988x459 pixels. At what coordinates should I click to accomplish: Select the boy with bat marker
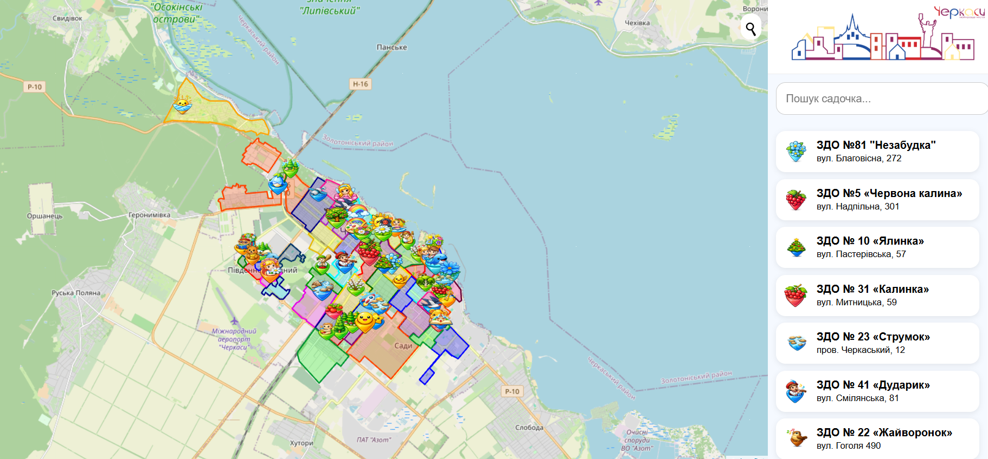click(x=322, y=264)
